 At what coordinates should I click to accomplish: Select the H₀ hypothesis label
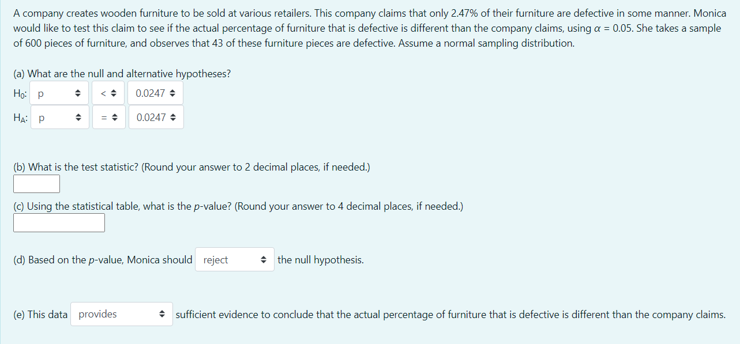[x=18, y=93]
